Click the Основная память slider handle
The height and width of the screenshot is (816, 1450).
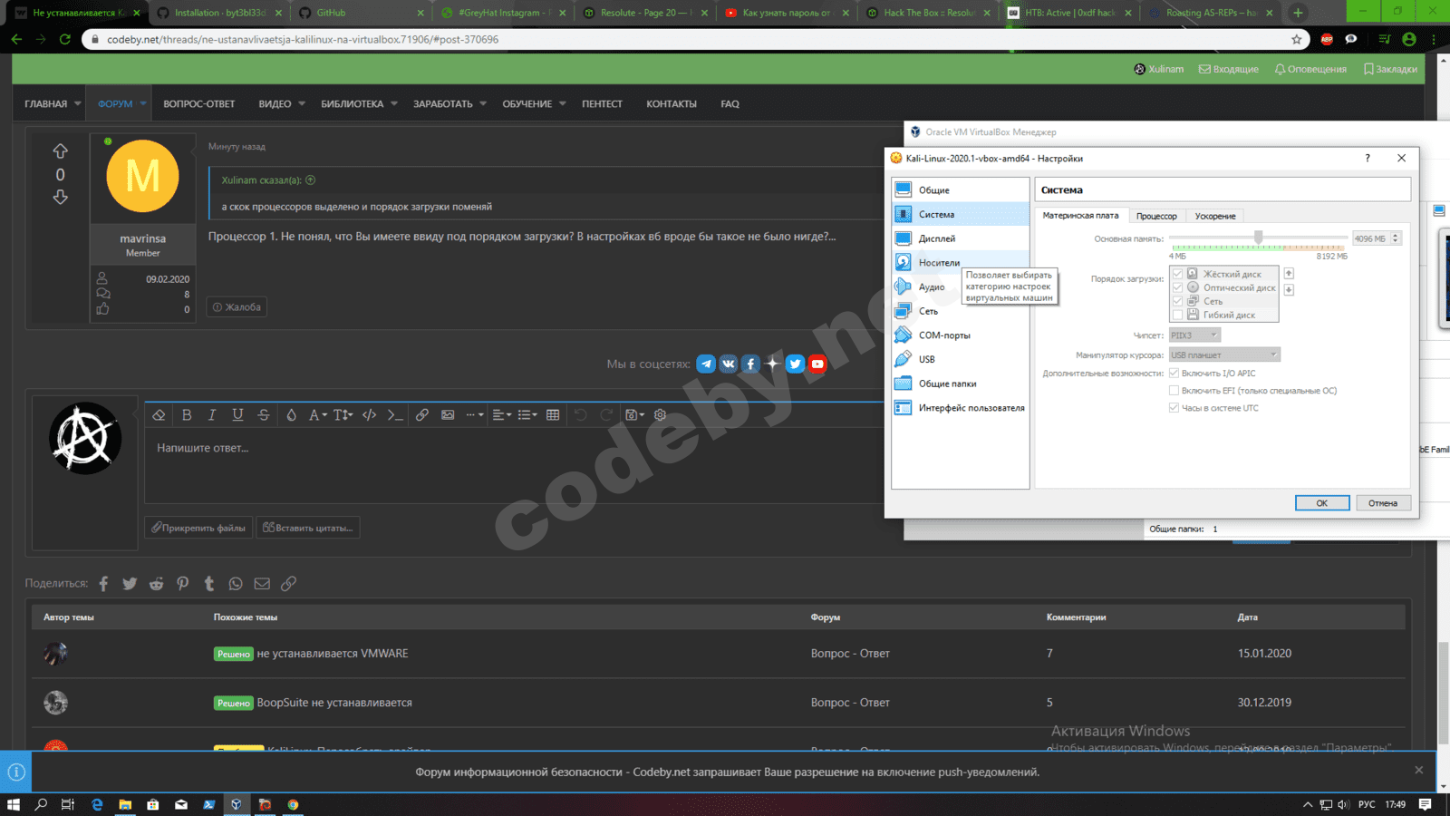pyautogui.click(x=1258, y=238)
